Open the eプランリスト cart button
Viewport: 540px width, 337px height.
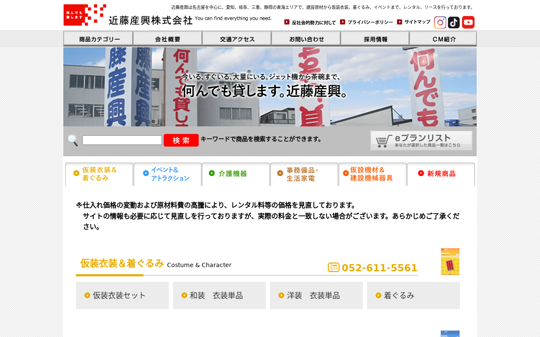pos(421,140)
